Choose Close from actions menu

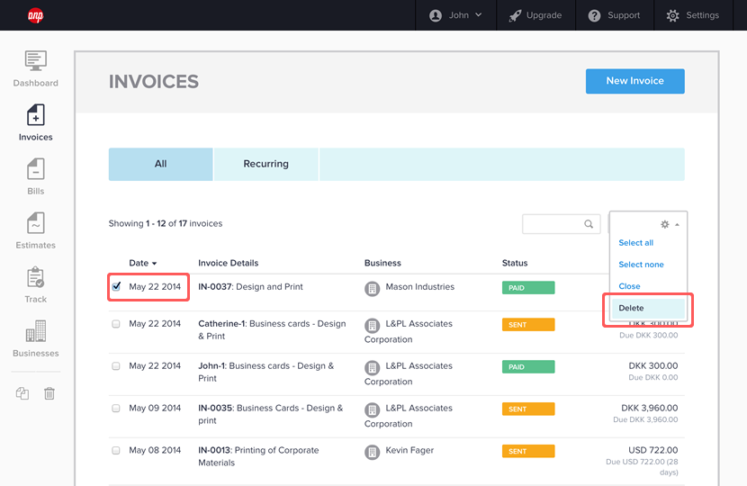tap(629, 286)
